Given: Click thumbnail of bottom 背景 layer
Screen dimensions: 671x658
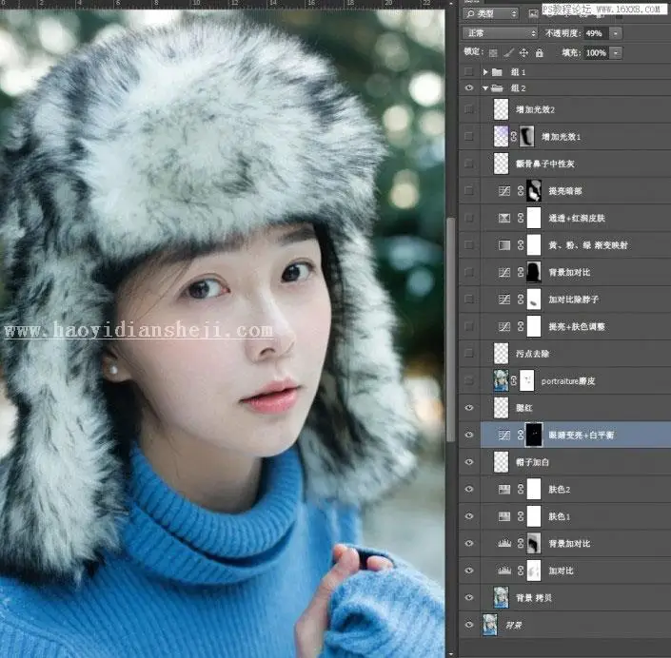Looking at the screenshot, I should [490, 624].
